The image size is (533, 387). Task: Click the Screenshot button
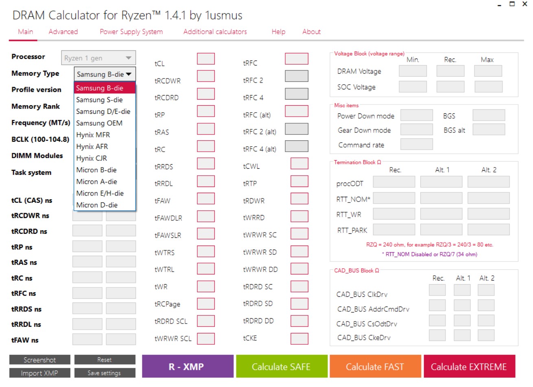click(40, 360)
